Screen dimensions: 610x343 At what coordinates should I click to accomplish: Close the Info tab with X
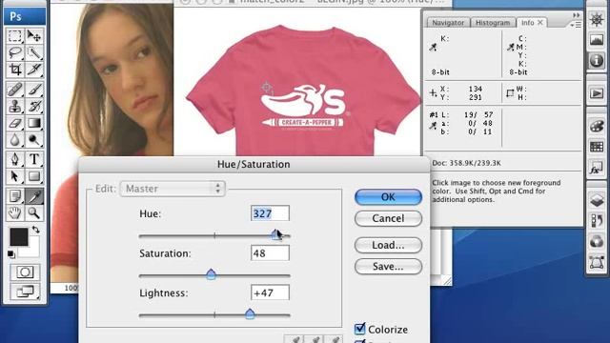point(540,23)
